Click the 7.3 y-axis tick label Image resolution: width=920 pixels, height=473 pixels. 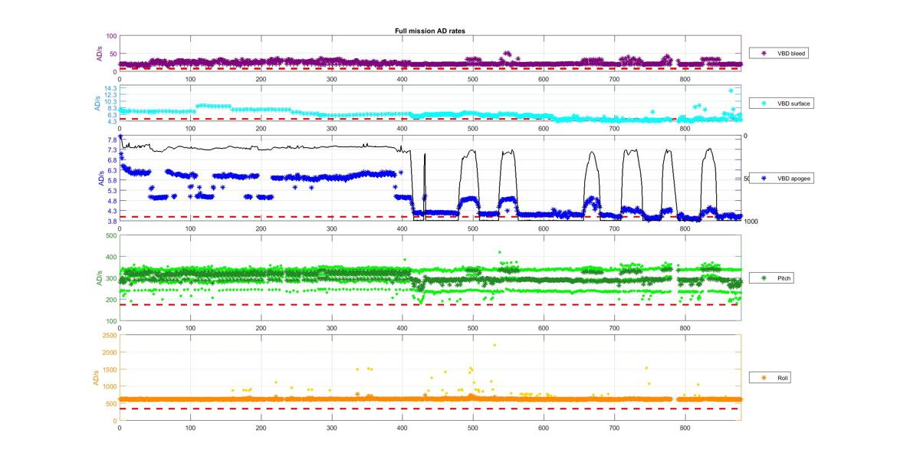click(x=112, y=149)
